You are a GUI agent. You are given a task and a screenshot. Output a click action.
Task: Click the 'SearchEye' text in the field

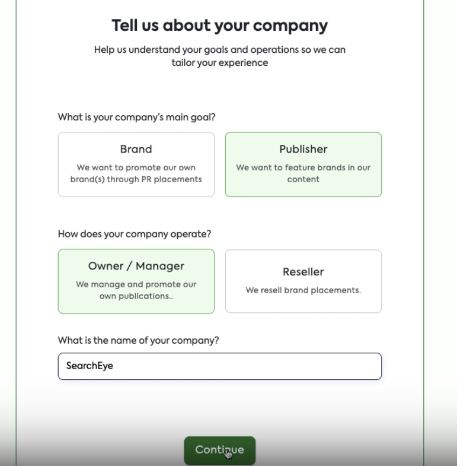tap(90, 366)
